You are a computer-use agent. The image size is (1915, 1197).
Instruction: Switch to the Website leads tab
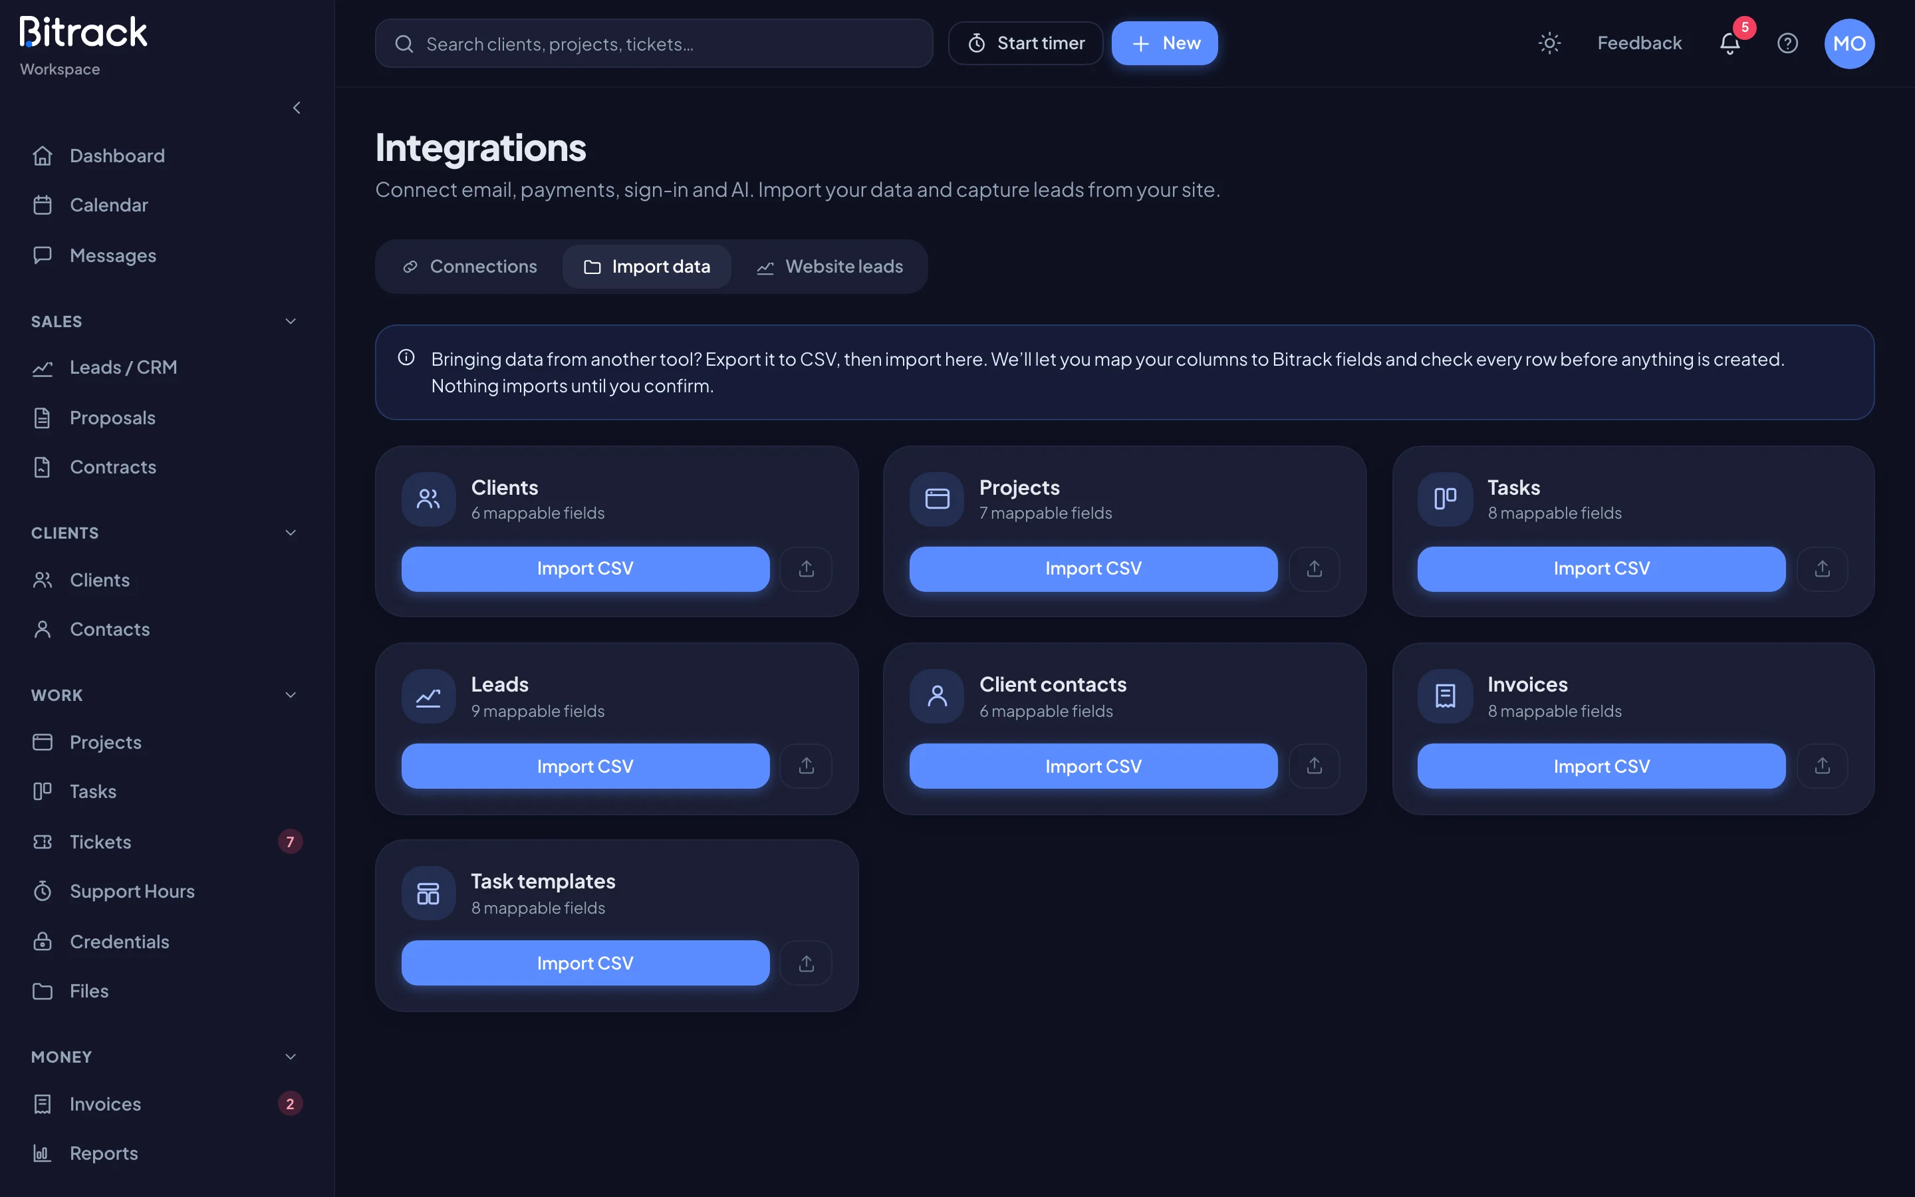click(x=829, y=267)
